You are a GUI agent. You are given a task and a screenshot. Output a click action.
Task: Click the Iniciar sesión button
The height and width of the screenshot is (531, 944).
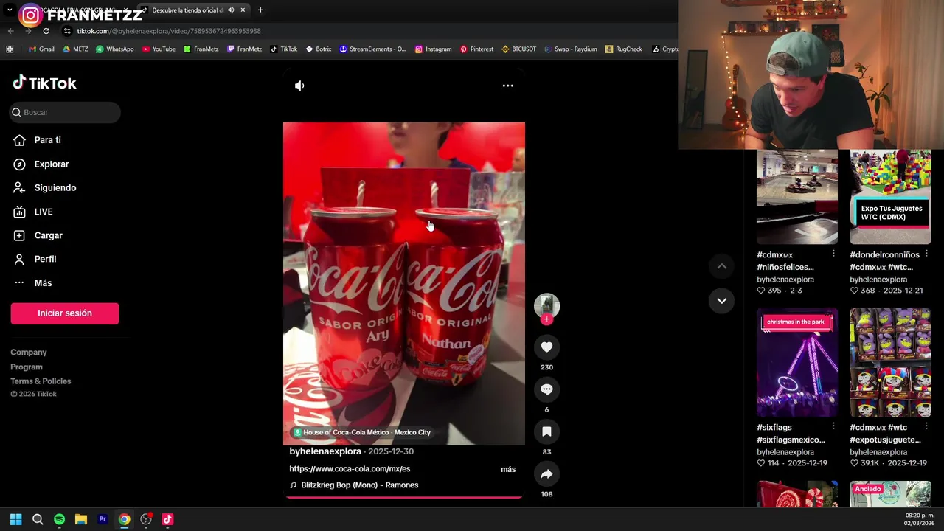click(65, 313)
